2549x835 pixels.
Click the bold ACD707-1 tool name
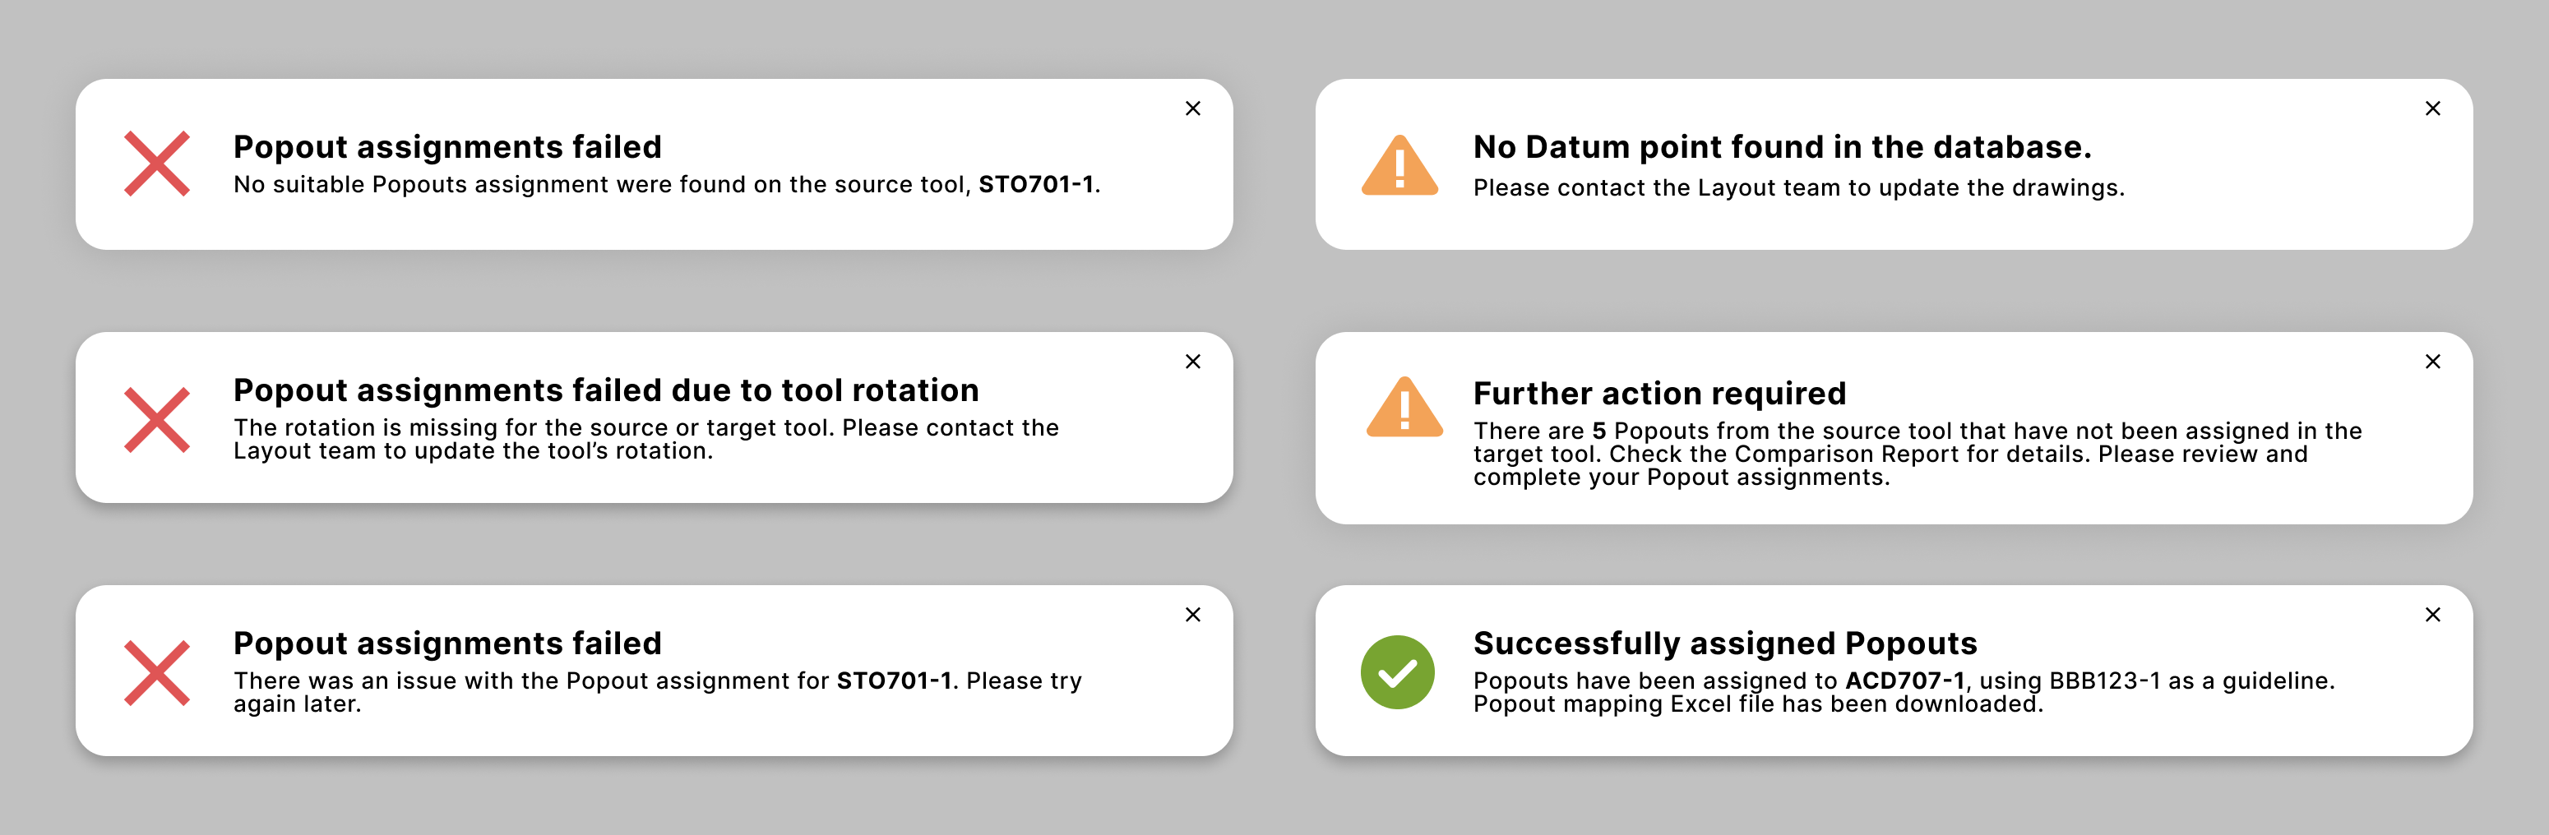click(1904, 680)
